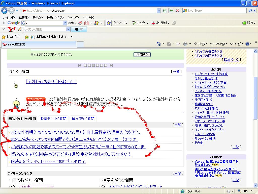Open the Google toolbar 設定 menu
The width and height of the screenshot is (258, 194).
[x=249, y=23]
